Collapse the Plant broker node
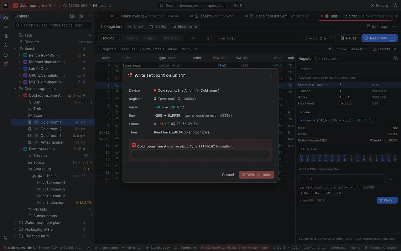Viewport: 401px width, 251px height. tap(19, 149)
